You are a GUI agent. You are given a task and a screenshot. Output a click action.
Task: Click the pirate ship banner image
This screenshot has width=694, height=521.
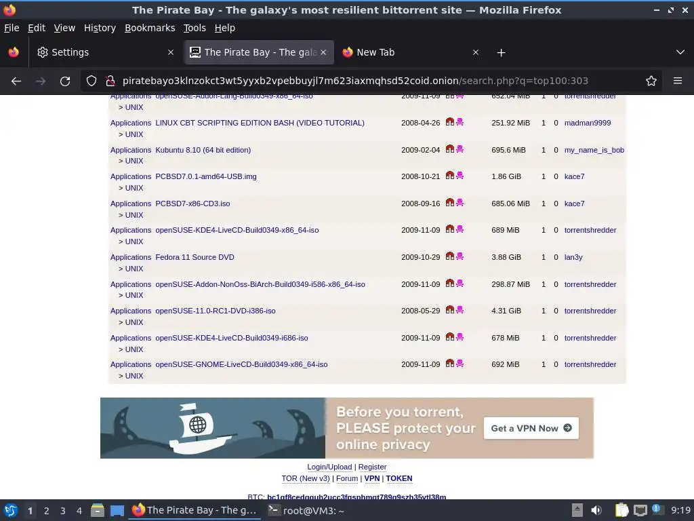pos(212,428)
